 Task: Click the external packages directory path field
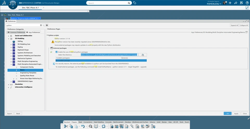pos(109,55)
